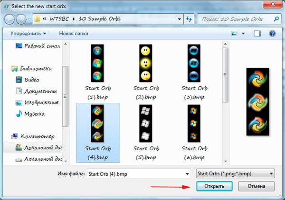This screenshot has width=285, height=200.
Task: Click the refresh icon beside address bar
Action: pyautogui.click(x=190, y=19)
